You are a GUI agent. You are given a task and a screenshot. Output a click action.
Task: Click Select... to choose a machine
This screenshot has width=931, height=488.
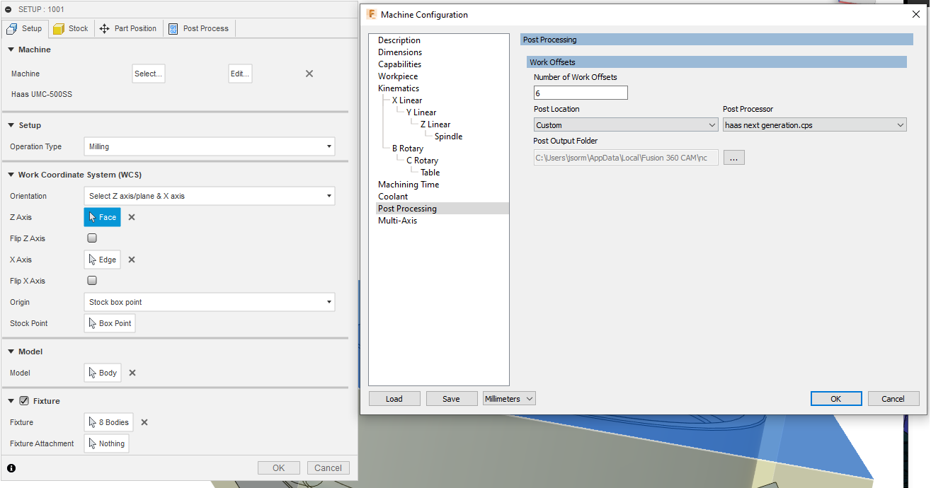click(x=148, y=73)
